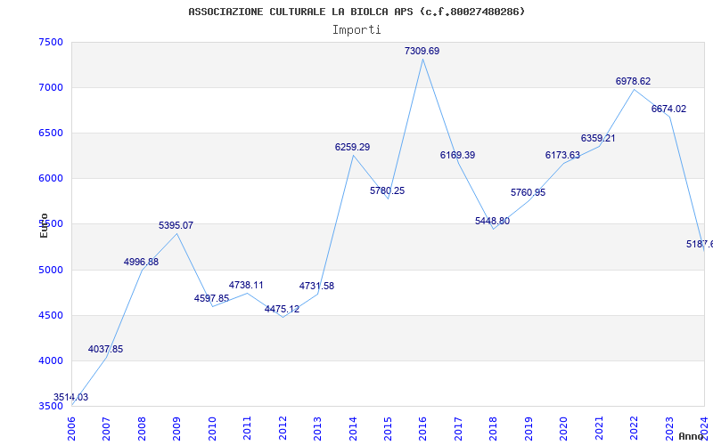Click the Euro y-axis title
The height and width of the screenshot is (445, 713).
pos(44,225)
